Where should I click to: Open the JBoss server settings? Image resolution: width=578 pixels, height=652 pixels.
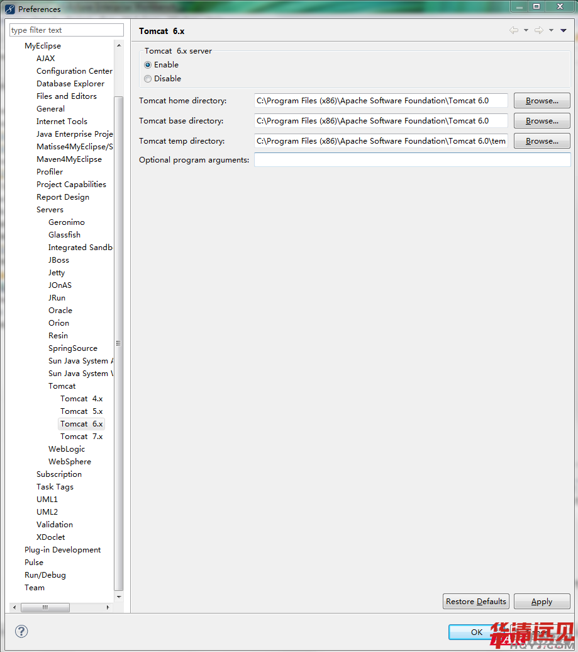click(x=58, y=260)
